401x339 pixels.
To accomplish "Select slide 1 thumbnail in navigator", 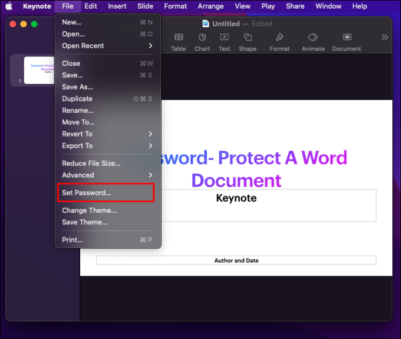I will tap(39, 70).
